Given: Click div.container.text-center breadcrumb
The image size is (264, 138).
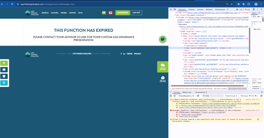Looking at the screenshot, I should (238, 89).
